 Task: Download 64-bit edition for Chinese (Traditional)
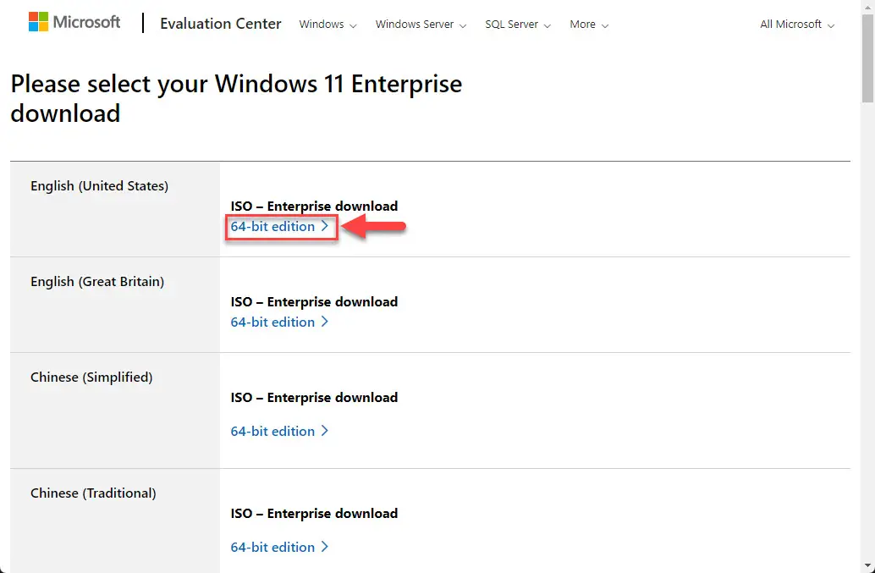pyautogui.click(x=279, y=548)
